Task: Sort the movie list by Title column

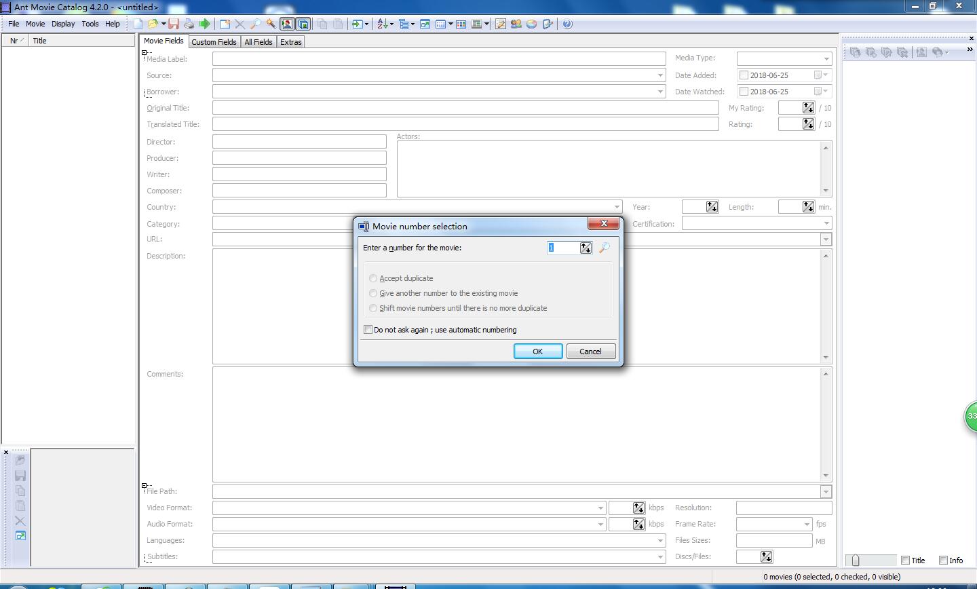Action: 83,41
